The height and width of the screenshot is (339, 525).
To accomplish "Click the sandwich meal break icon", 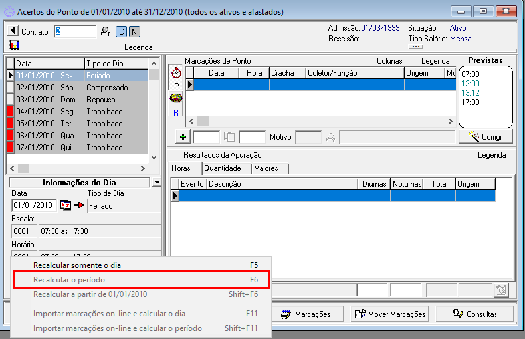I will (x=176, y=98).
